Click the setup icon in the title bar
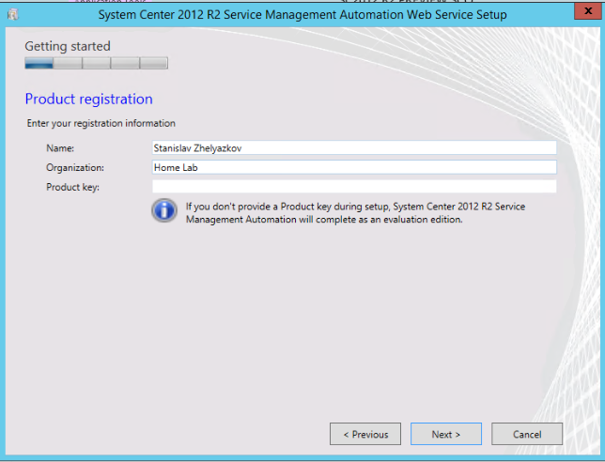 pyautogui.click(x=12, y=15)
